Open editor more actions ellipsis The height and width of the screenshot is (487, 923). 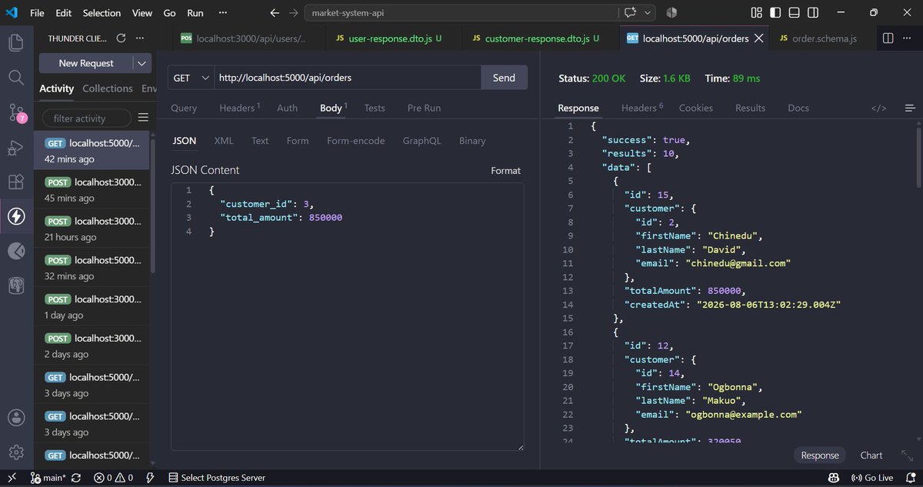point(907,38)
